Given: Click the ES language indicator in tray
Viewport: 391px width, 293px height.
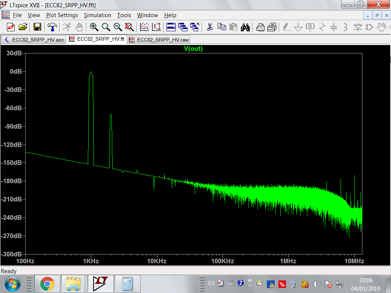Looking at the screenshot, I should (211, 283).
